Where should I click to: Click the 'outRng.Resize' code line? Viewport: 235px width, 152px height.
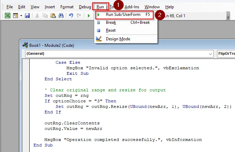click(x=144, y=107)
